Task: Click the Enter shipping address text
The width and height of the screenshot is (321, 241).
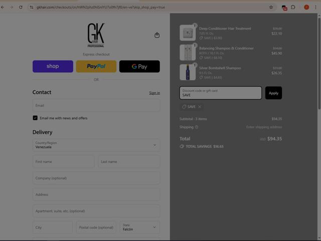Action: 264,127
